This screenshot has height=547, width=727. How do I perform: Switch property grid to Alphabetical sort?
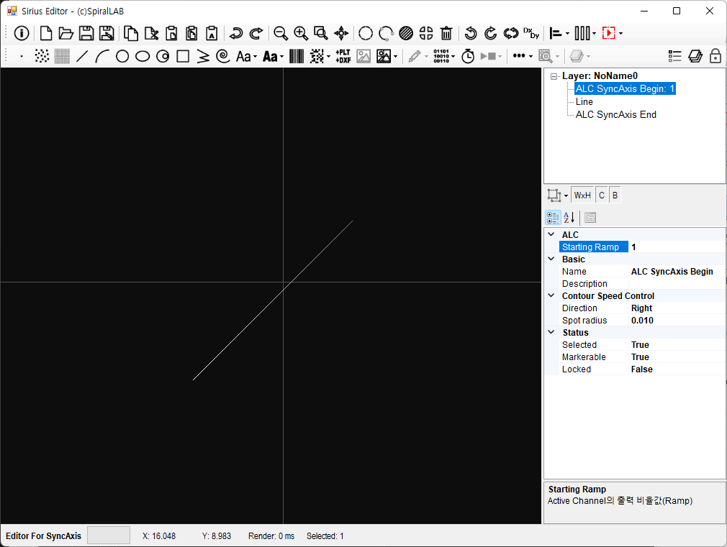pyautogui.click(x=569, y=218)
